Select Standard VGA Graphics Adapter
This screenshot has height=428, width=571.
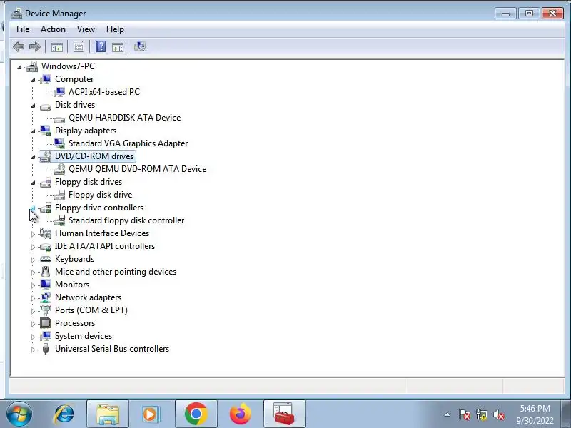tap(128, 143)
